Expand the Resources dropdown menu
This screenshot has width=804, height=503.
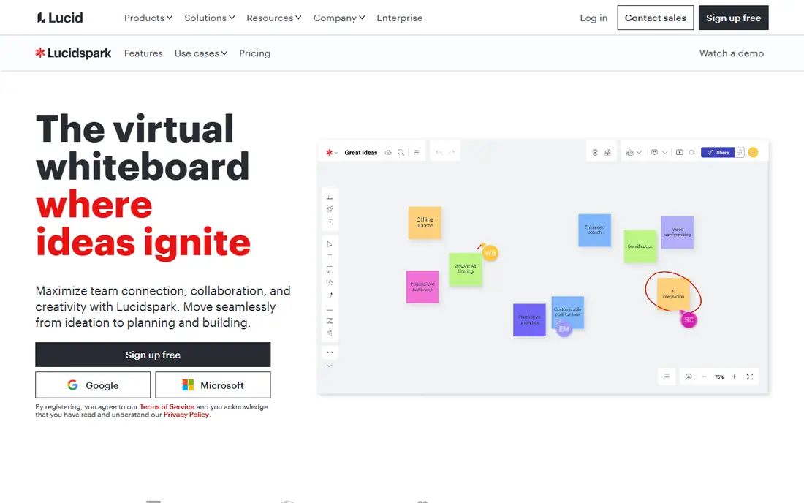pos(274,18)
